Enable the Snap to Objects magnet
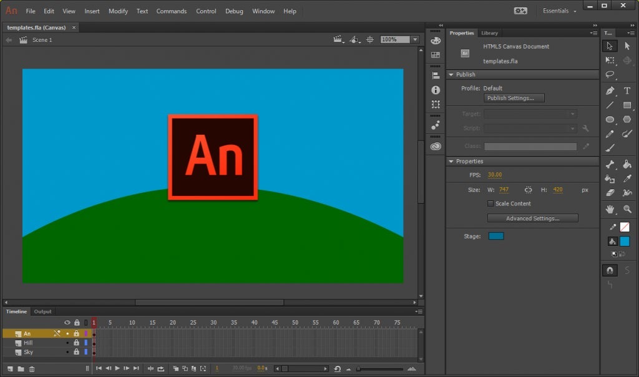This screenshot has height=377, width=639. coord(610,270)
